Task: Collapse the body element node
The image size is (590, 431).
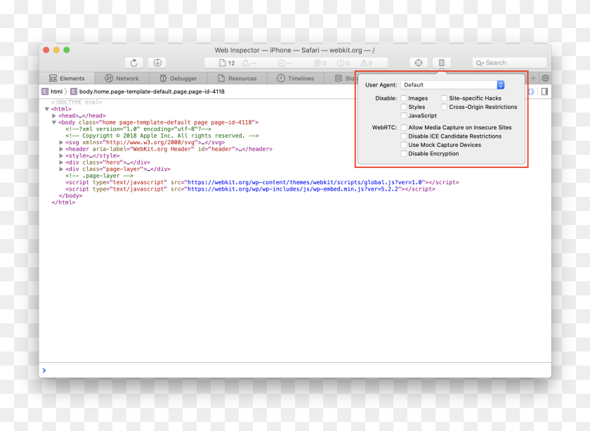Action: (54, 122)
